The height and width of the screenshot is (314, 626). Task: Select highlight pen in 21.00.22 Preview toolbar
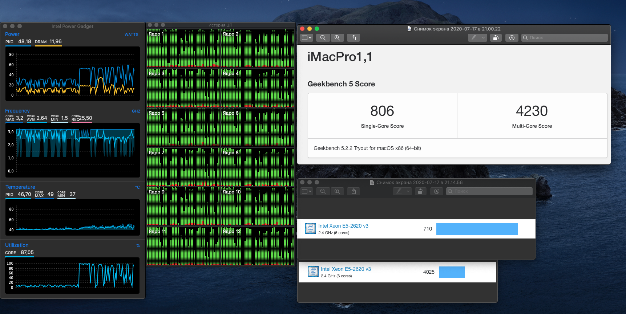tap(474, 38)
